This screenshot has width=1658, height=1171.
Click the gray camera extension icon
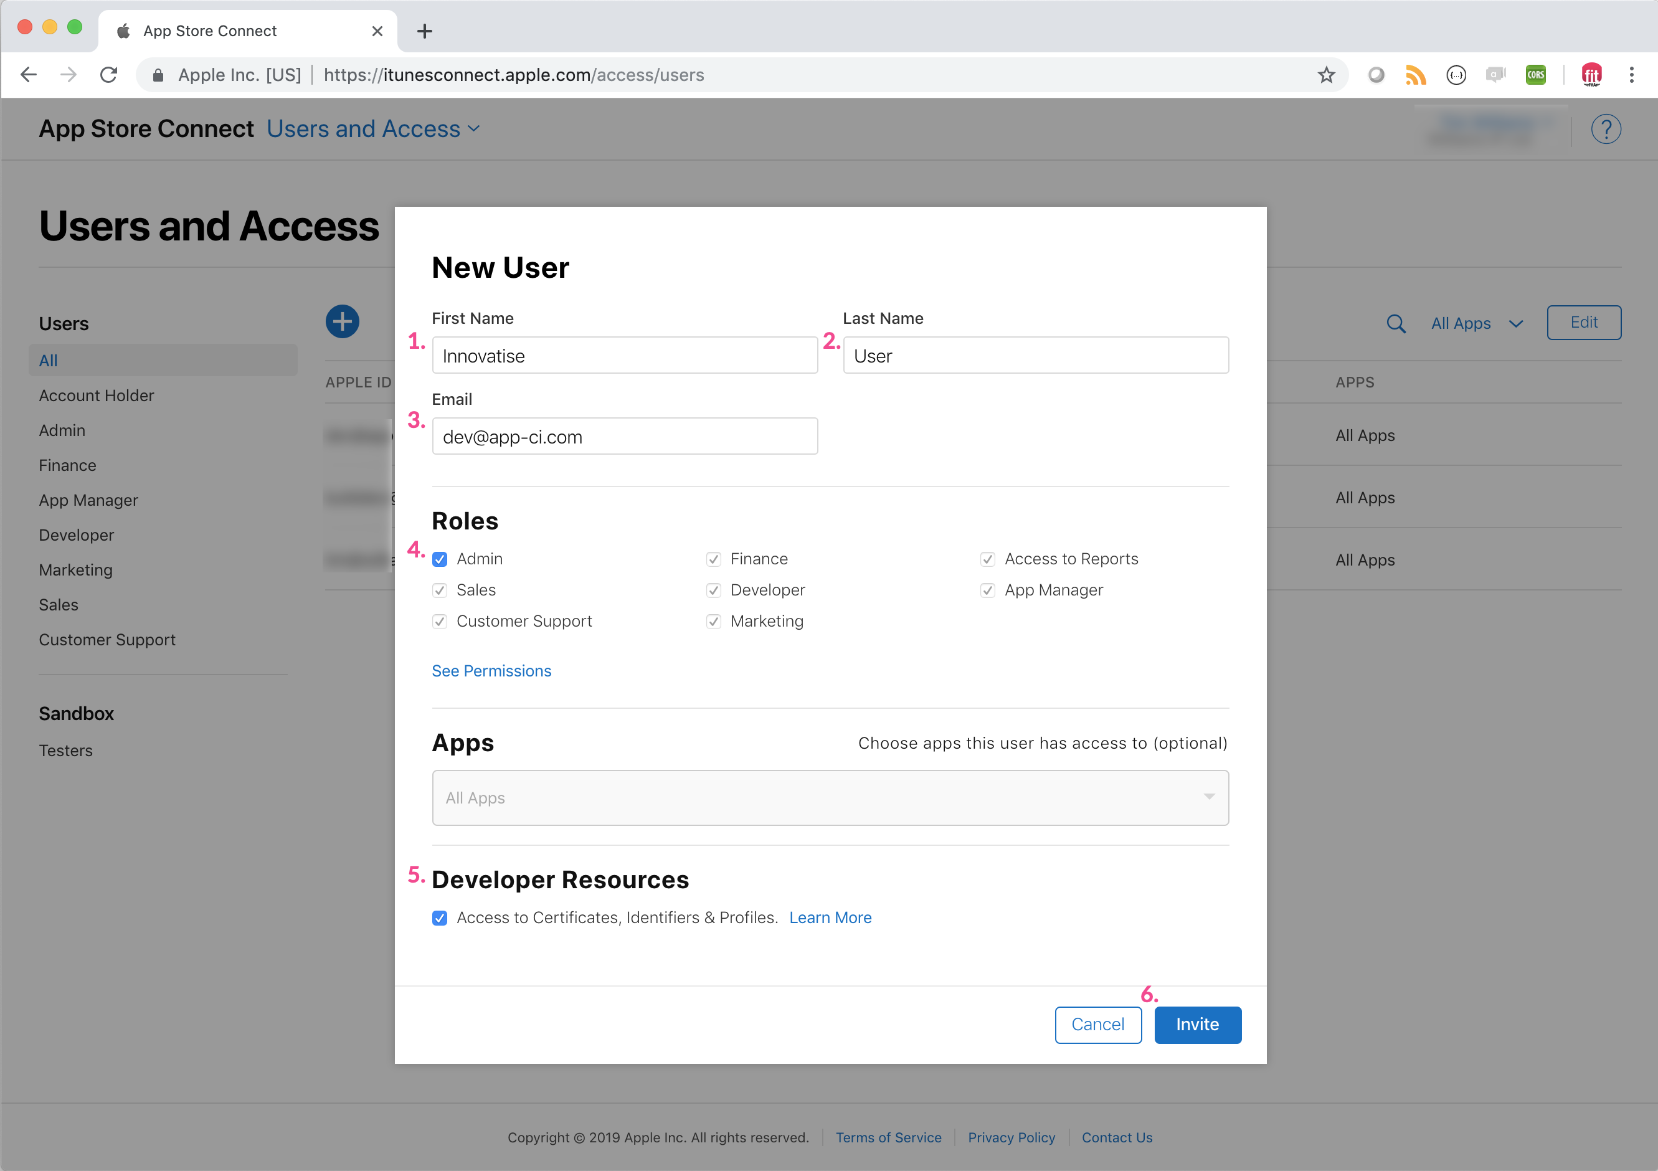[x=1495, y=74]
